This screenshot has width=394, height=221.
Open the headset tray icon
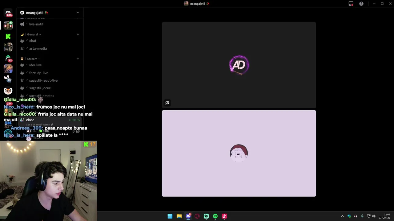coord(356,216)
